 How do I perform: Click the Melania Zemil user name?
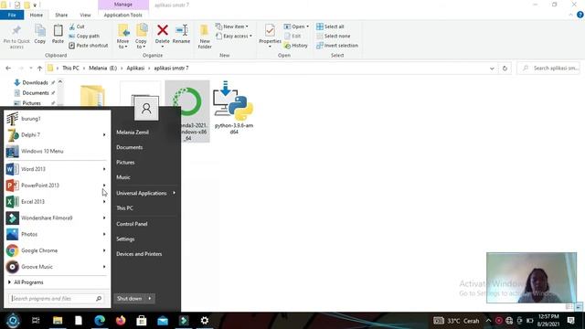click(133, 133)
